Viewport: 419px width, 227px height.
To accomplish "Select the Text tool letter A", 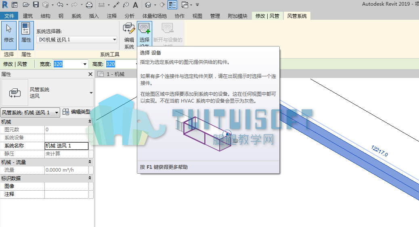I will 136,5.
